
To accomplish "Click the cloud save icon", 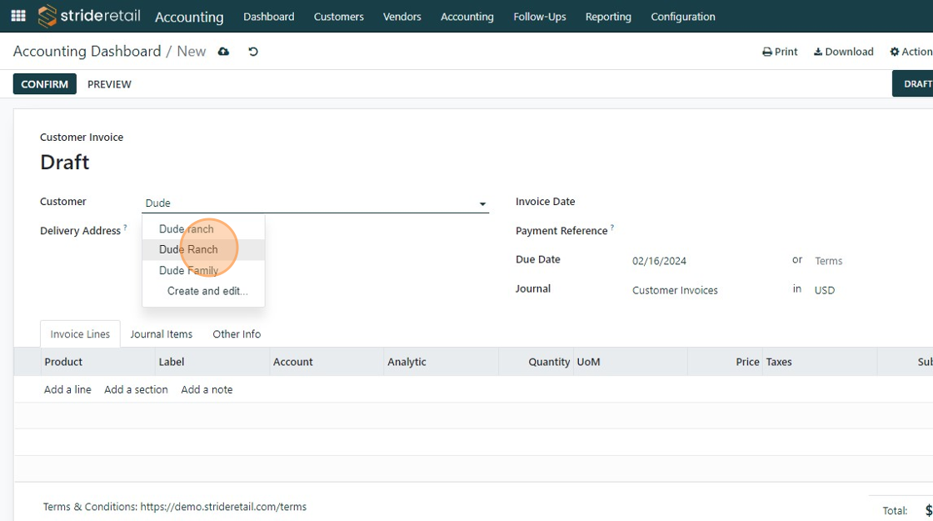I will pyautogui.click(x=224, y=52).
